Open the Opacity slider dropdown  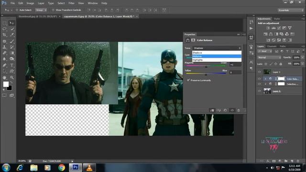(x=303, y=57)
